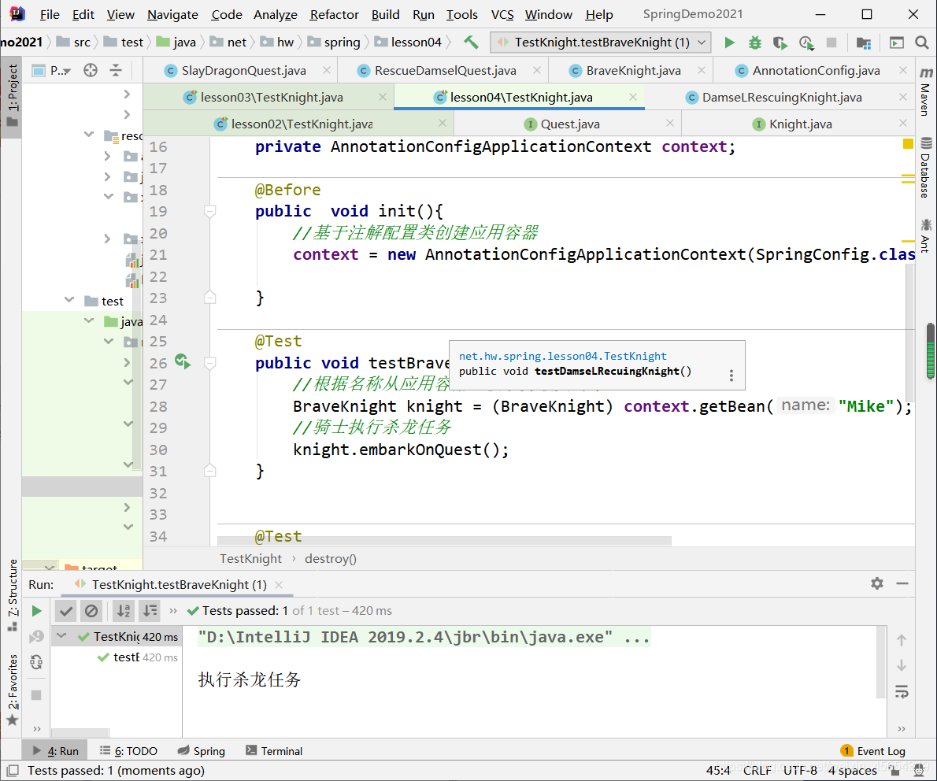Toggle show ignored tests icon
The image size is (937, 781).
[91, 611]
